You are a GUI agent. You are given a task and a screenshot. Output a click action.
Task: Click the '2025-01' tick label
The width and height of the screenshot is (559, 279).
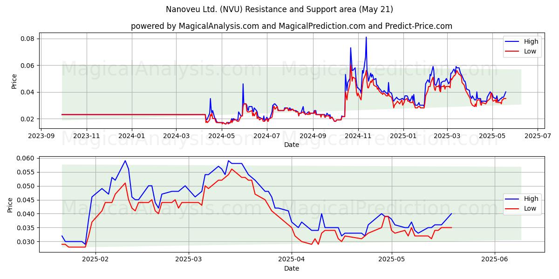[403, 136]
